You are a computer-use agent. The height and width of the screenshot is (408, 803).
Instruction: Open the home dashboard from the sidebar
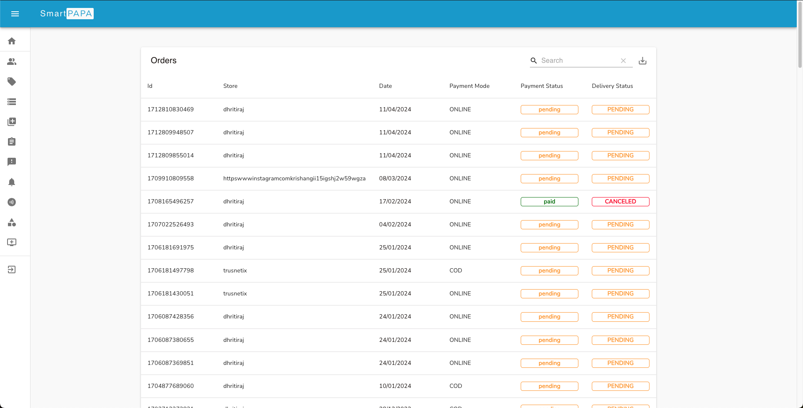[12, 41]
